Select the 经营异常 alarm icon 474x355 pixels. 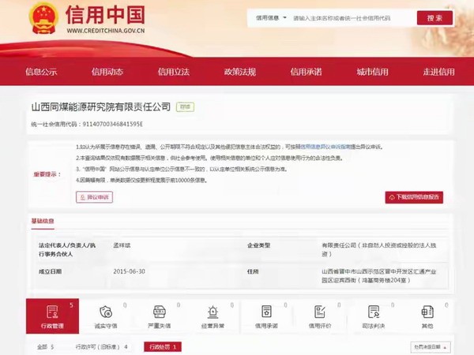[x=213, y=312]
